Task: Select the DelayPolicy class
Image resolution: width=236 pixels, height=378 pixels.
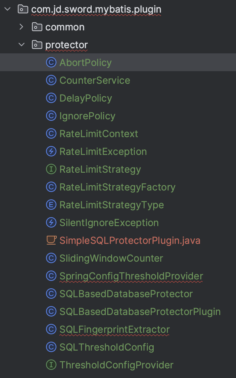Action: click(86, 98)
